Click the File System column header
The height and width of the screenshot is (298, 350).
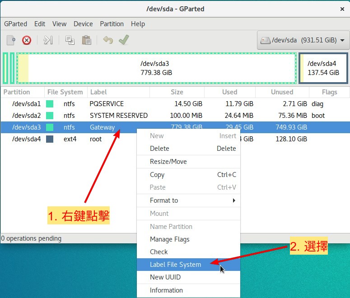tap(65, 92)
